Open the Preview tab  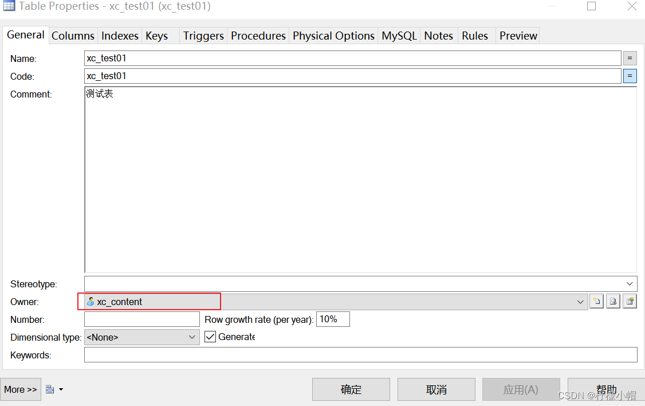[518, 36]
